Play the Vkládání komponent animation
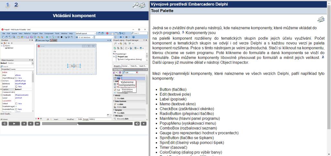Screen dimensions: 331x156 [x=14, y=123]
